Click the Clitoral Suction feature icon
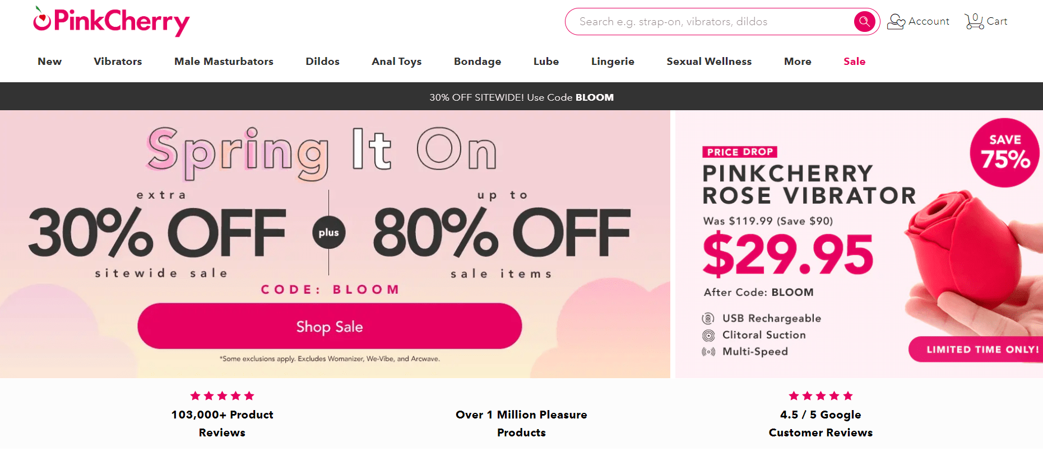 pos(708,335)
